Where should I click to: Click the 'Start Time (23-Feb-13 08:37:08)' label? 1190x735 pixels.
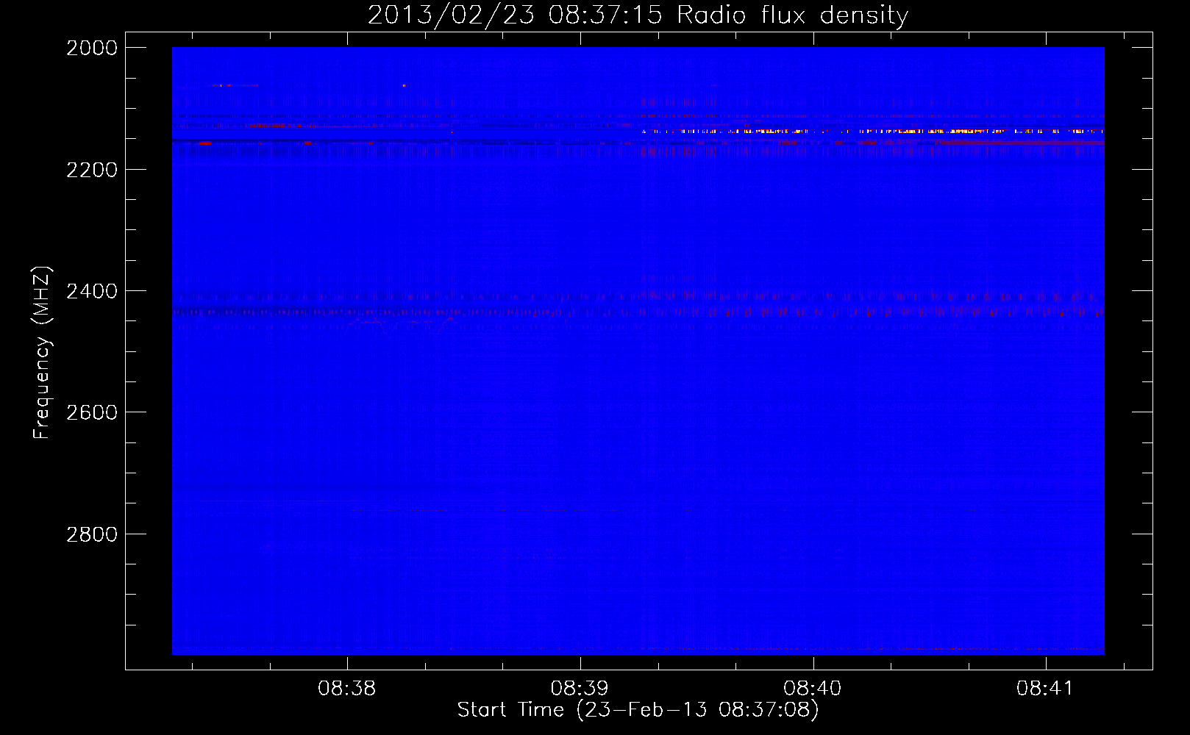tap(638, 710)
